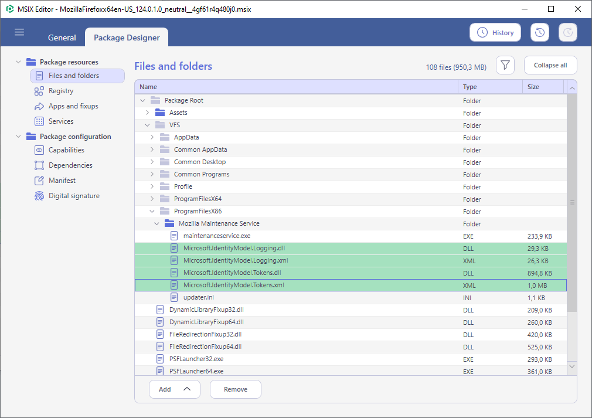The image size is (592, 418).
Task: Click the Digital signature fingerprint icon
Action: pos(39,196)
